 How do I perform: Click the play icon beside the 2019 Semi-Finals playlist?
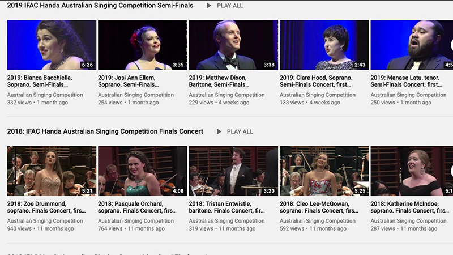tap(209, 6)
